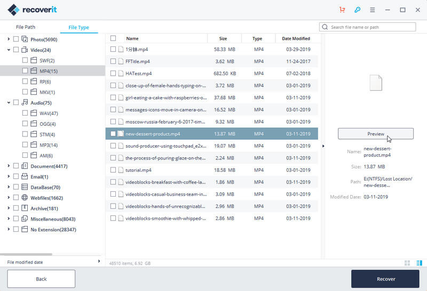Switch to detail list view

(x=419, y=263)
